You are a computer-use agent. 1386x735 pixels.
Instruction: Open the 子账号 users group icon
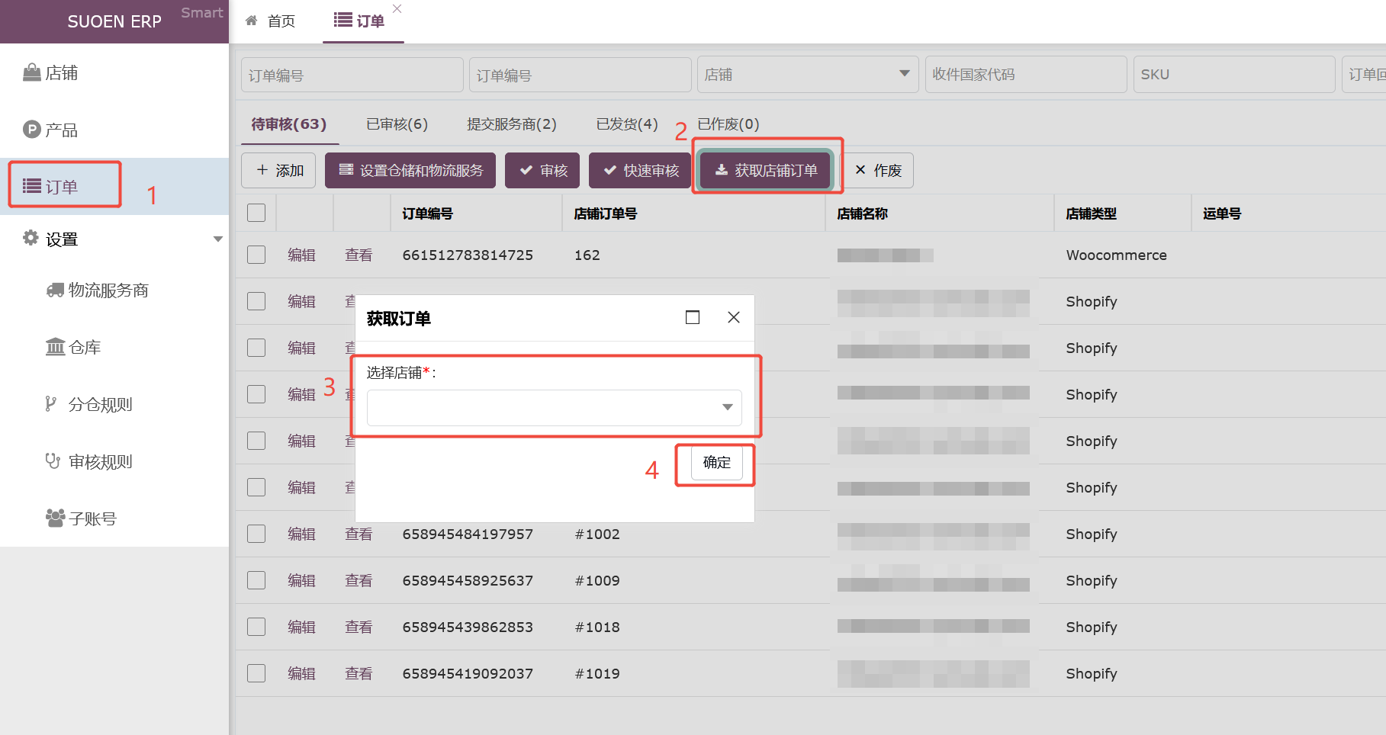click(x=55, y=518)
